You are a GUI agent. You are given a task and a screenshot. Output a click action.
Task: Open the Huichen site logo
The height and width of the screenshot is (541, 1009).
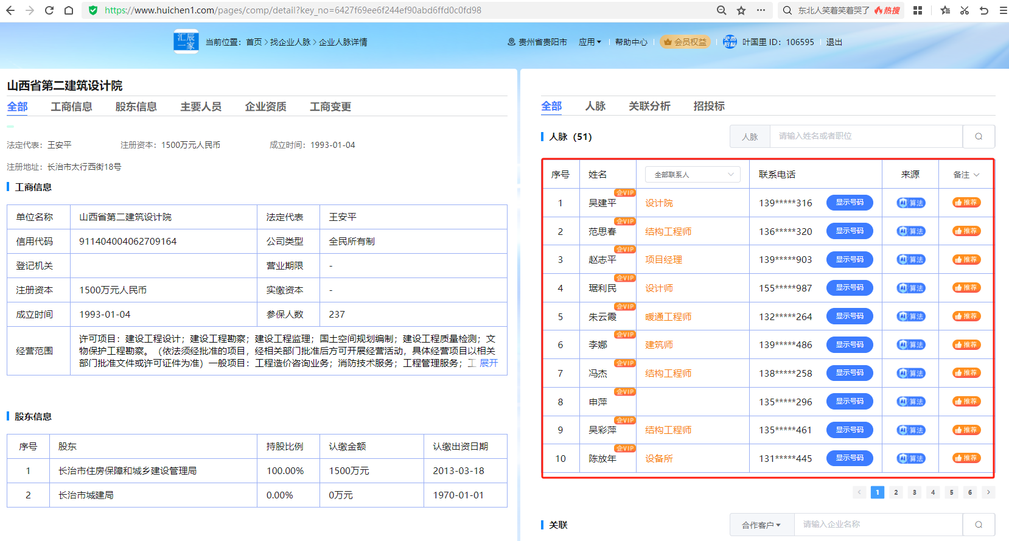(x=186, y=42)
